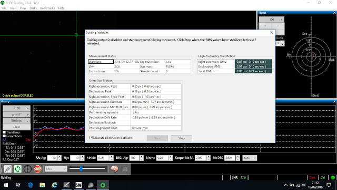Screen dimensions: 337x190
Task: Open the brain advanced settings icon
Action: 114,169
